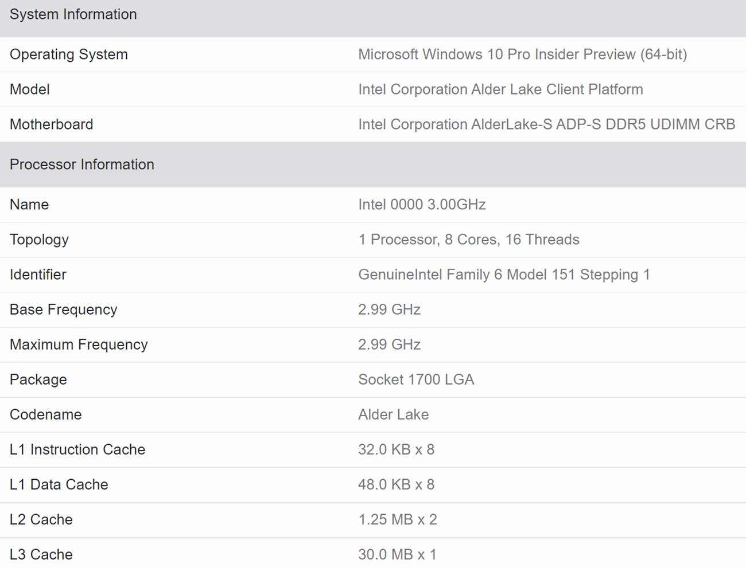Select the Base Frequency label
The width and height of the screenshot is (746, 568).
coord(63,310)
